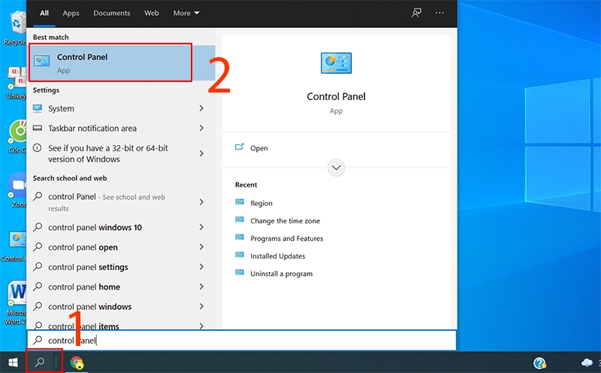Switch to the Documents tab
The width and height of the screenshot is (601, 373).
click(x=111, y=13)
